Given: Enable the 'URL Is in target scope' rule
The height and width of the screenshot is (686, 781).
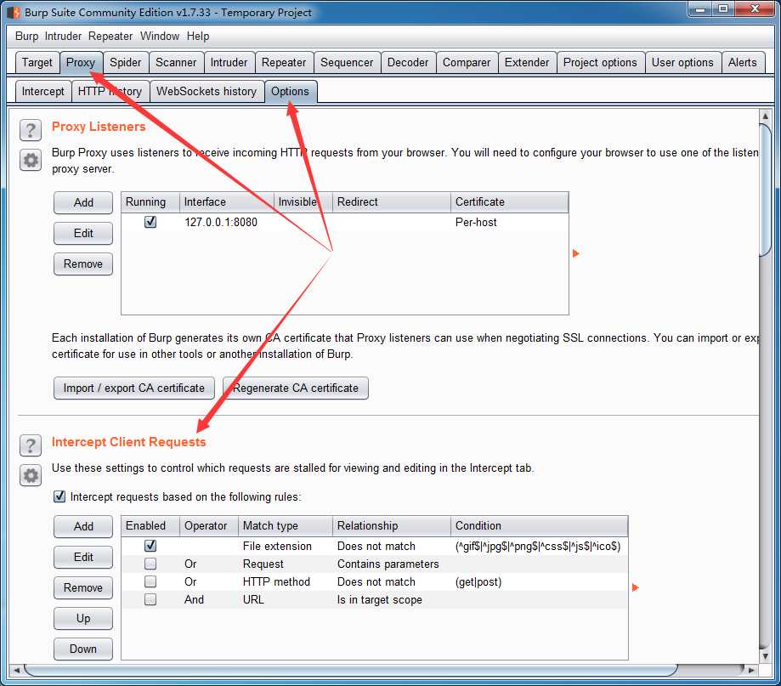Looking at the screenshot, I should 150,599.
